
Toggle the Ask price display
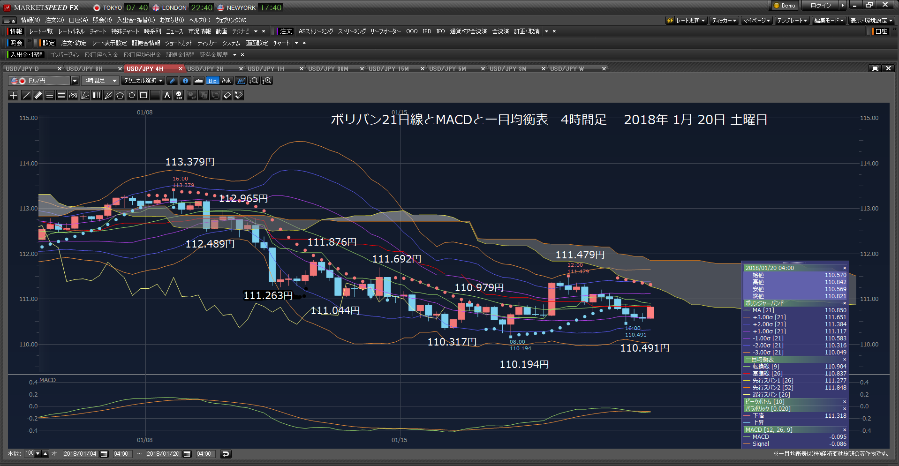[226, 81]
